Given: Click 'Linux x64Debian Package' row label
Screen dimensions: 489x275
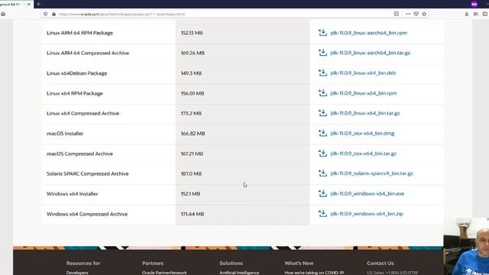Looking at the screenshot, I should 76,73.
